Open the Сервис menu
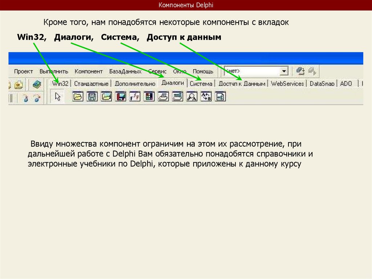The height and width of the screenshot is (279, 372). tap(157, 71)
